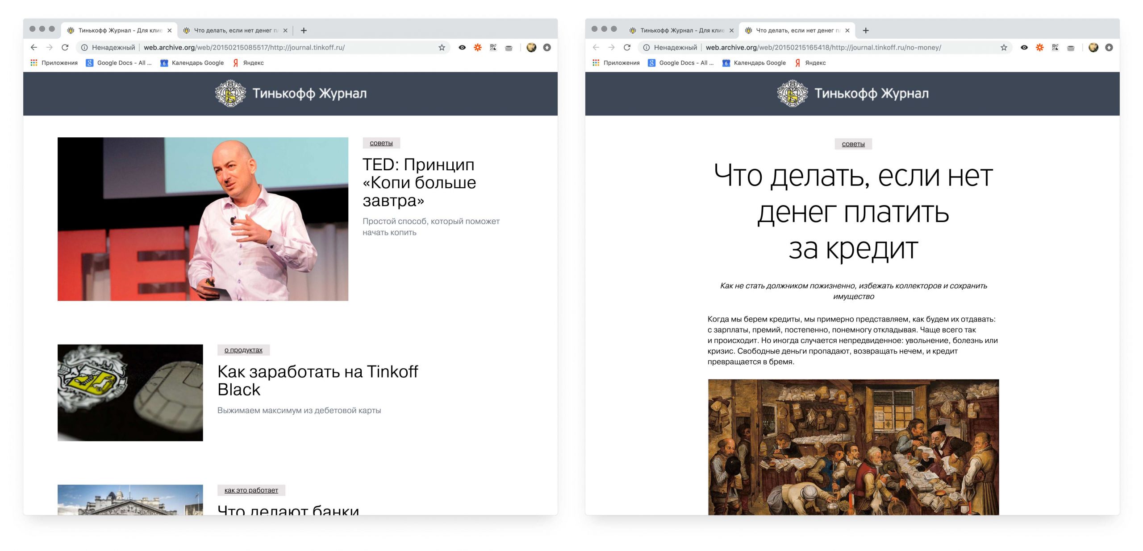Image resolution: width=1143 pixels, height=551 pixels.
Task: Open Google Docs bookmark in left window
Action: (119, 63)
